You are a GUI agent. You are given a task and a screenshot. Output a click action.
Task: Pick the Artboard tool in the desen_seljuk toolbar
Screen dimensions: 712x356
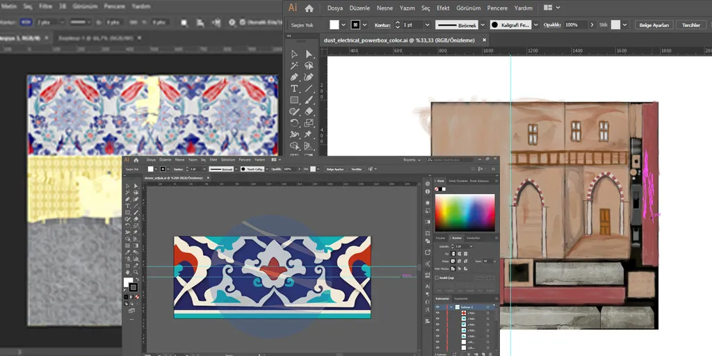(x=128, y=265)
